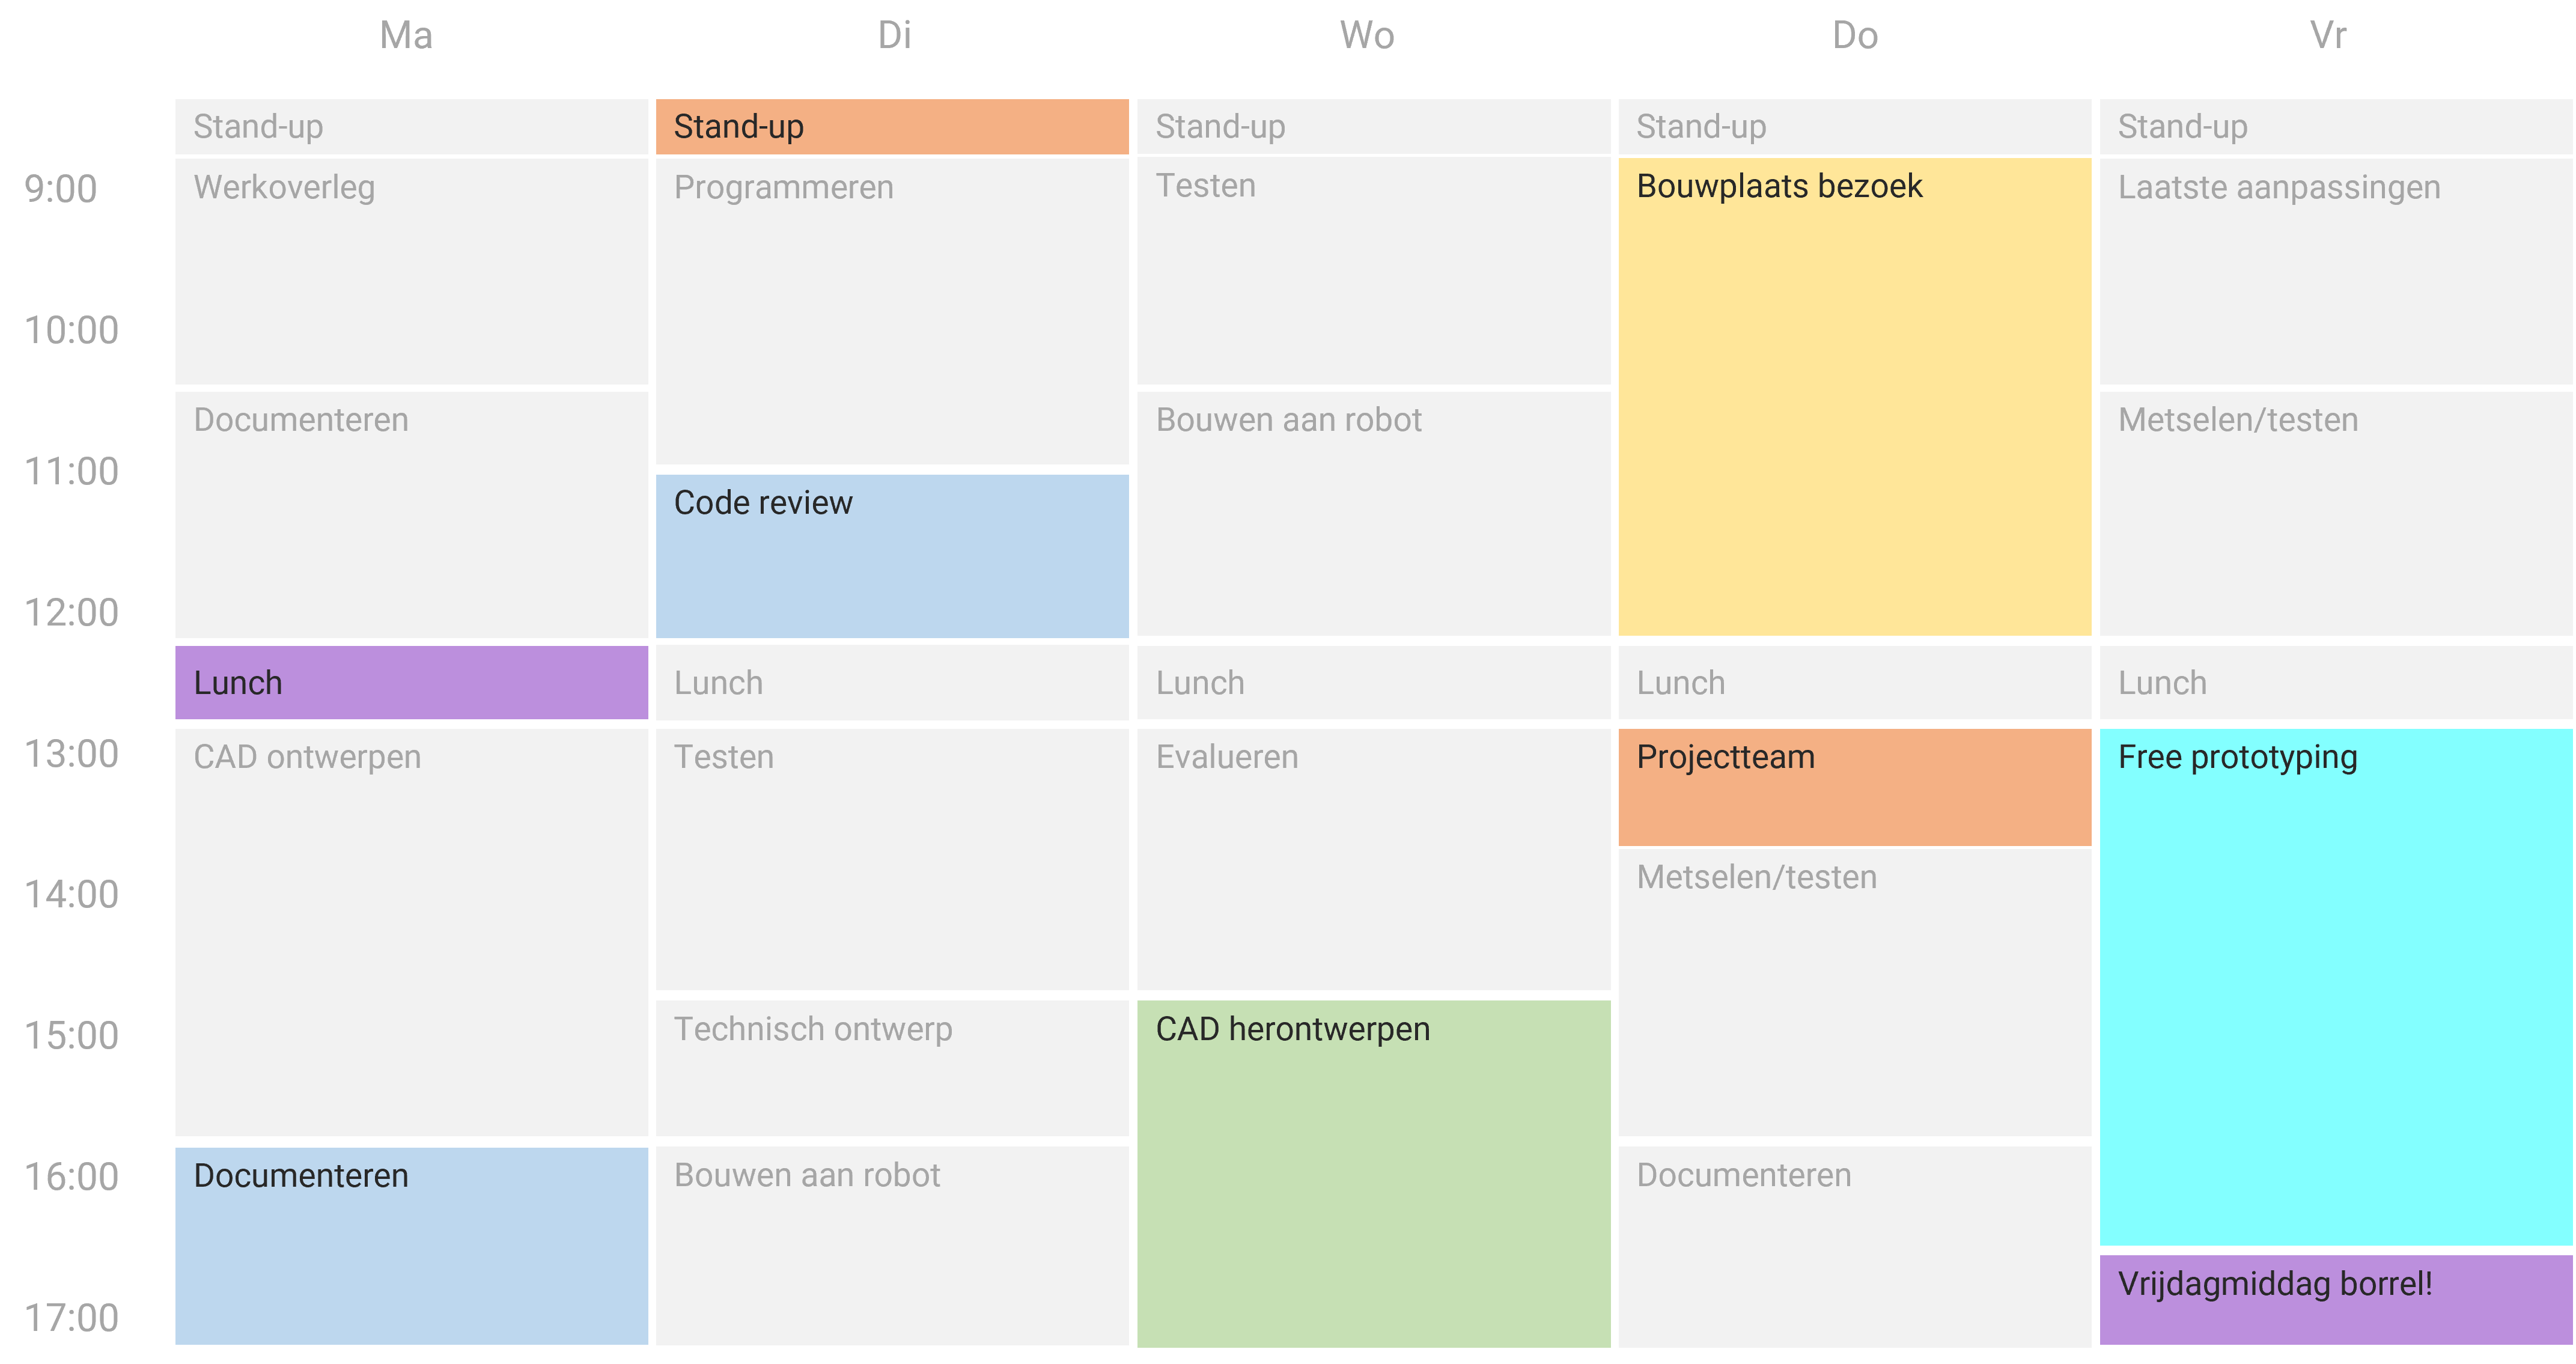2576x1364 pixels.
Task: Select the Programmeren block on Tuesday
Action: (892, 311)
